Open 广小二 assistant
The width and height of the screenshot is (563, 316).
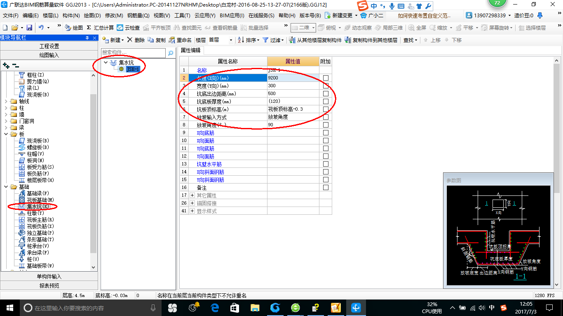372,15
